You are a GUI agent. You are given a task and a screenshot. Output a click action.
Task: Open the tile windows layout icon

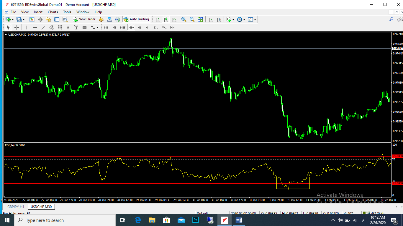pyautogui.click(x=200, y=19)
